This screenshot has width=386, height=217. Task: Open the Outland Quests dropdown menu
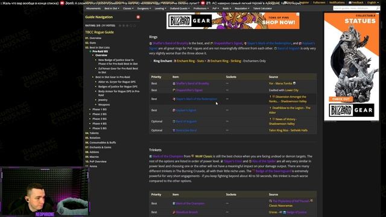(180, 8)
